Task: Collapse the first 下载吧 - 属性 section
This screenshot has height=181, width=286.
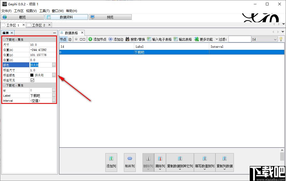Action: point(4,40)
